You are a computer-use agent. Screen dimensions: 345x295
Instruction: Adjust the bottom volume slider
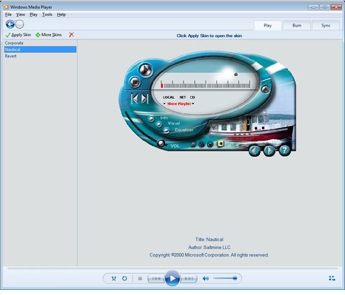(225, 278)
